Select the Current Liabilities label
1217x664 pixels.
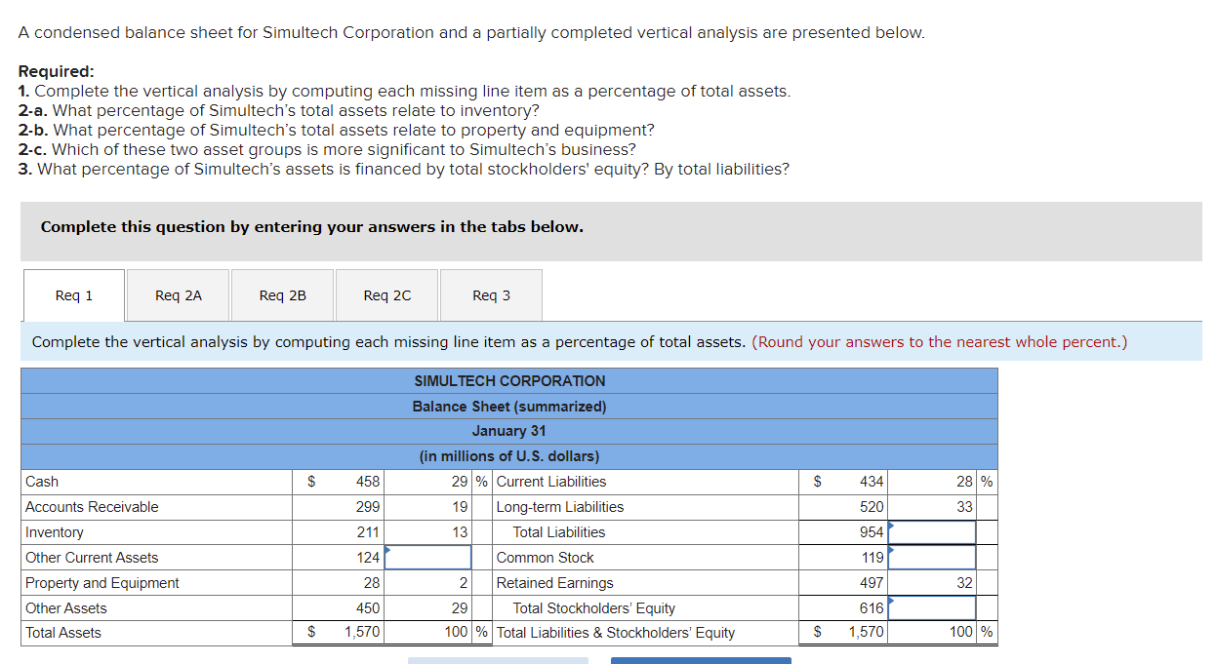551,482
